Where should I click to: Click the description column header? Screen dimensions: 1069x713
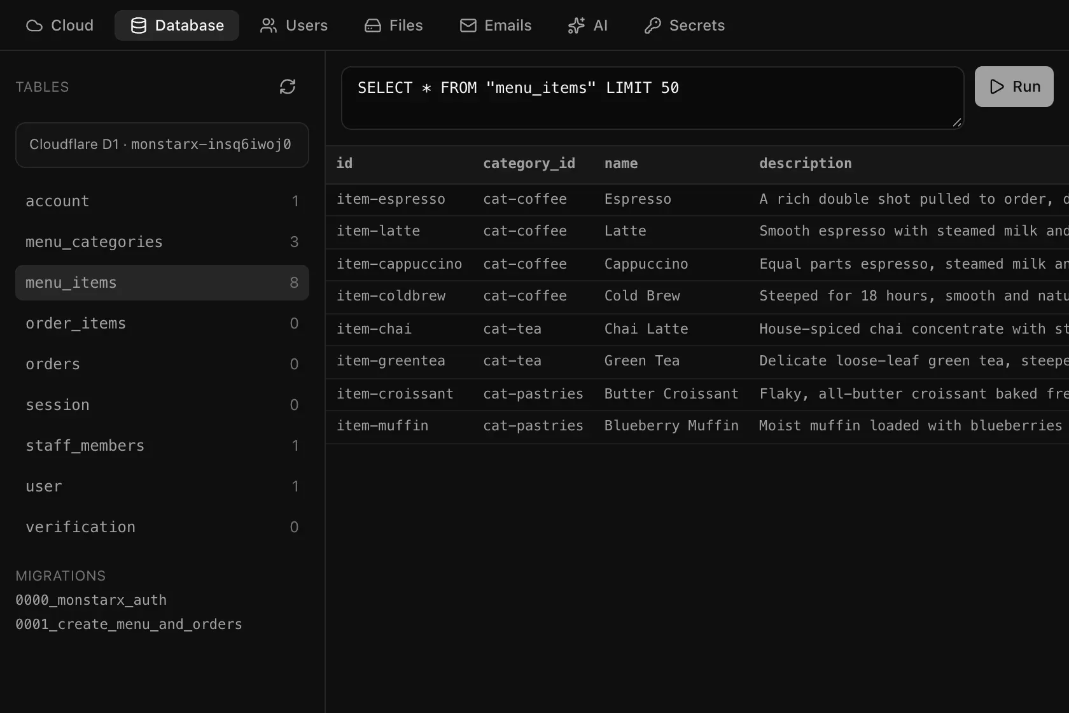(x=805, y=164)
